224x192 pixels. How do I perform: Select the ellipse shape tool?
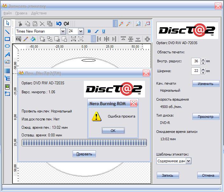coord(8,47)
